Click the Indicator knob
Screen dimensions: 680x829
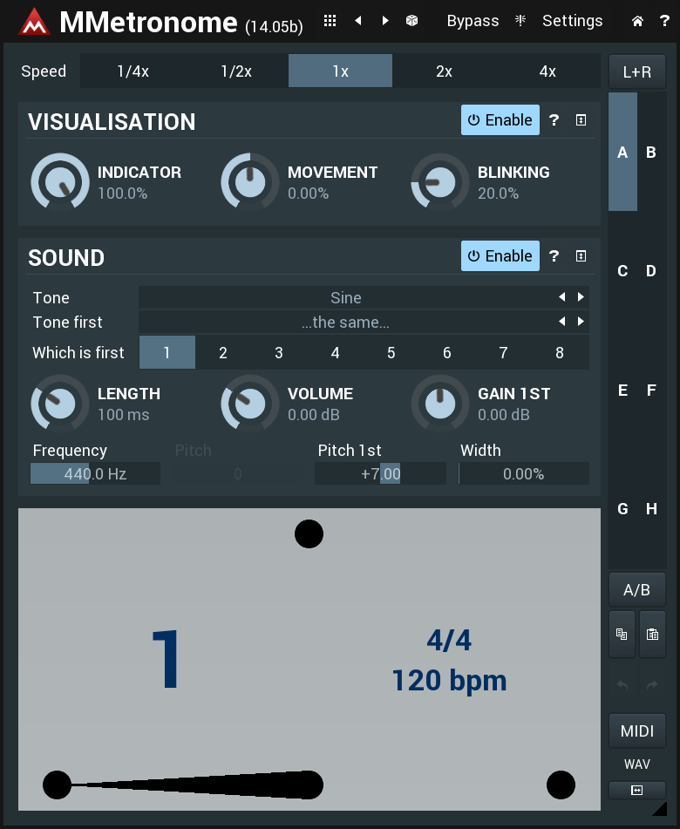pyautogui.click(x=60, y=182)
